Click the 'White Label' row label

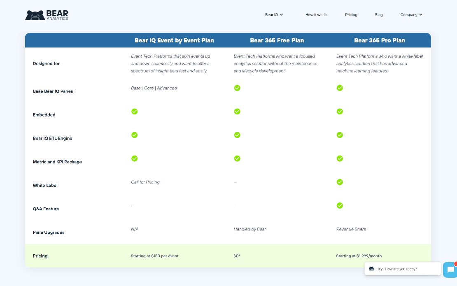[x=45, y=186]
